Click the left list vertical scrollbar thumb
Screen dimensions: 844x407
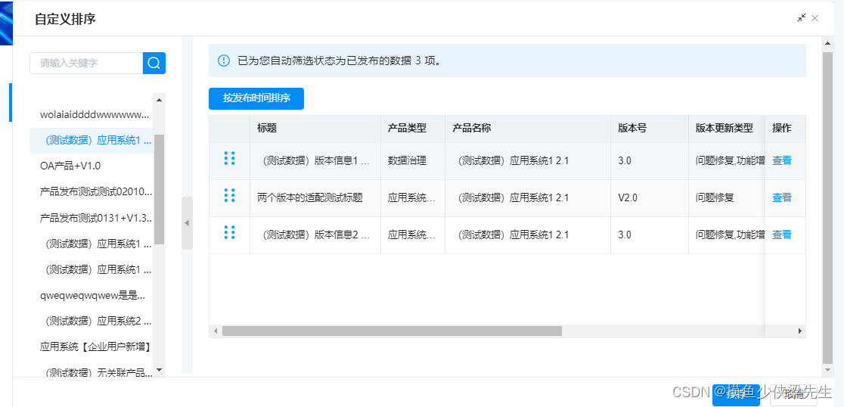click(x=159, y=189)
